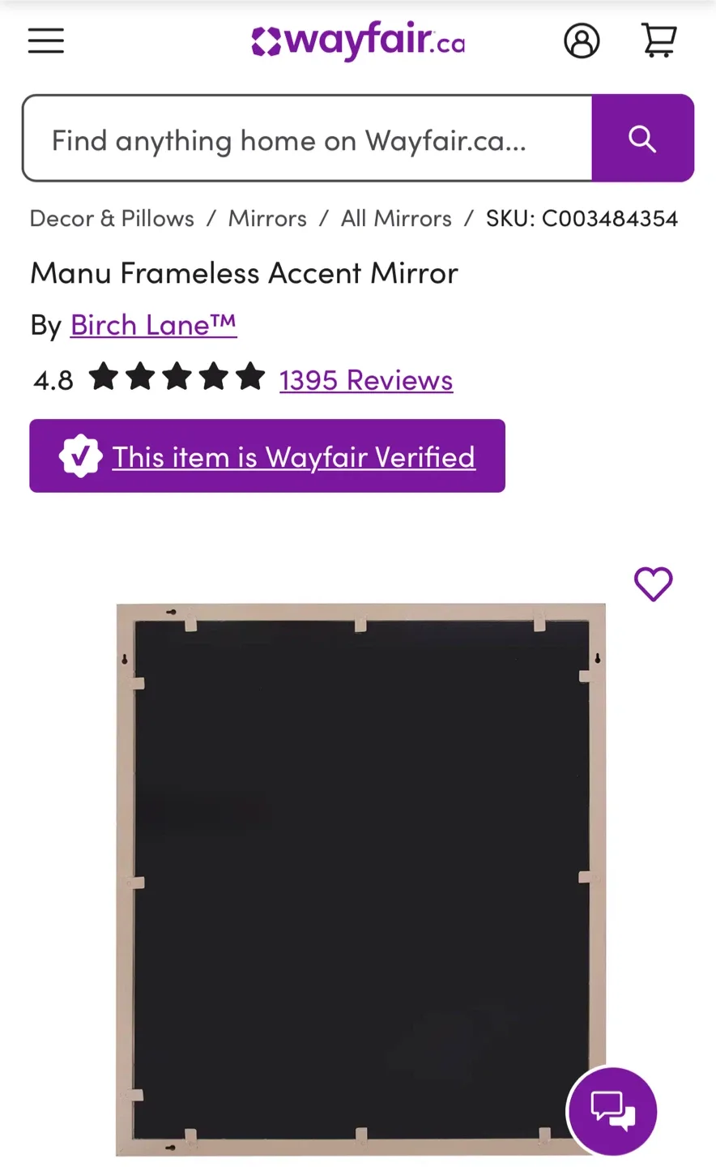
Task: Open the Birch Lane brand page
Action: [x=153, y=324]
